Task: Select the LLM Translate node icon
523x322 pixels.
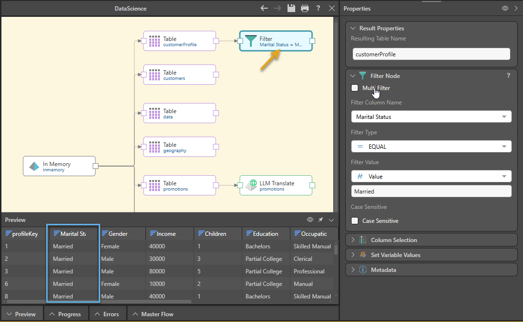Action: (x=251, y=186)
